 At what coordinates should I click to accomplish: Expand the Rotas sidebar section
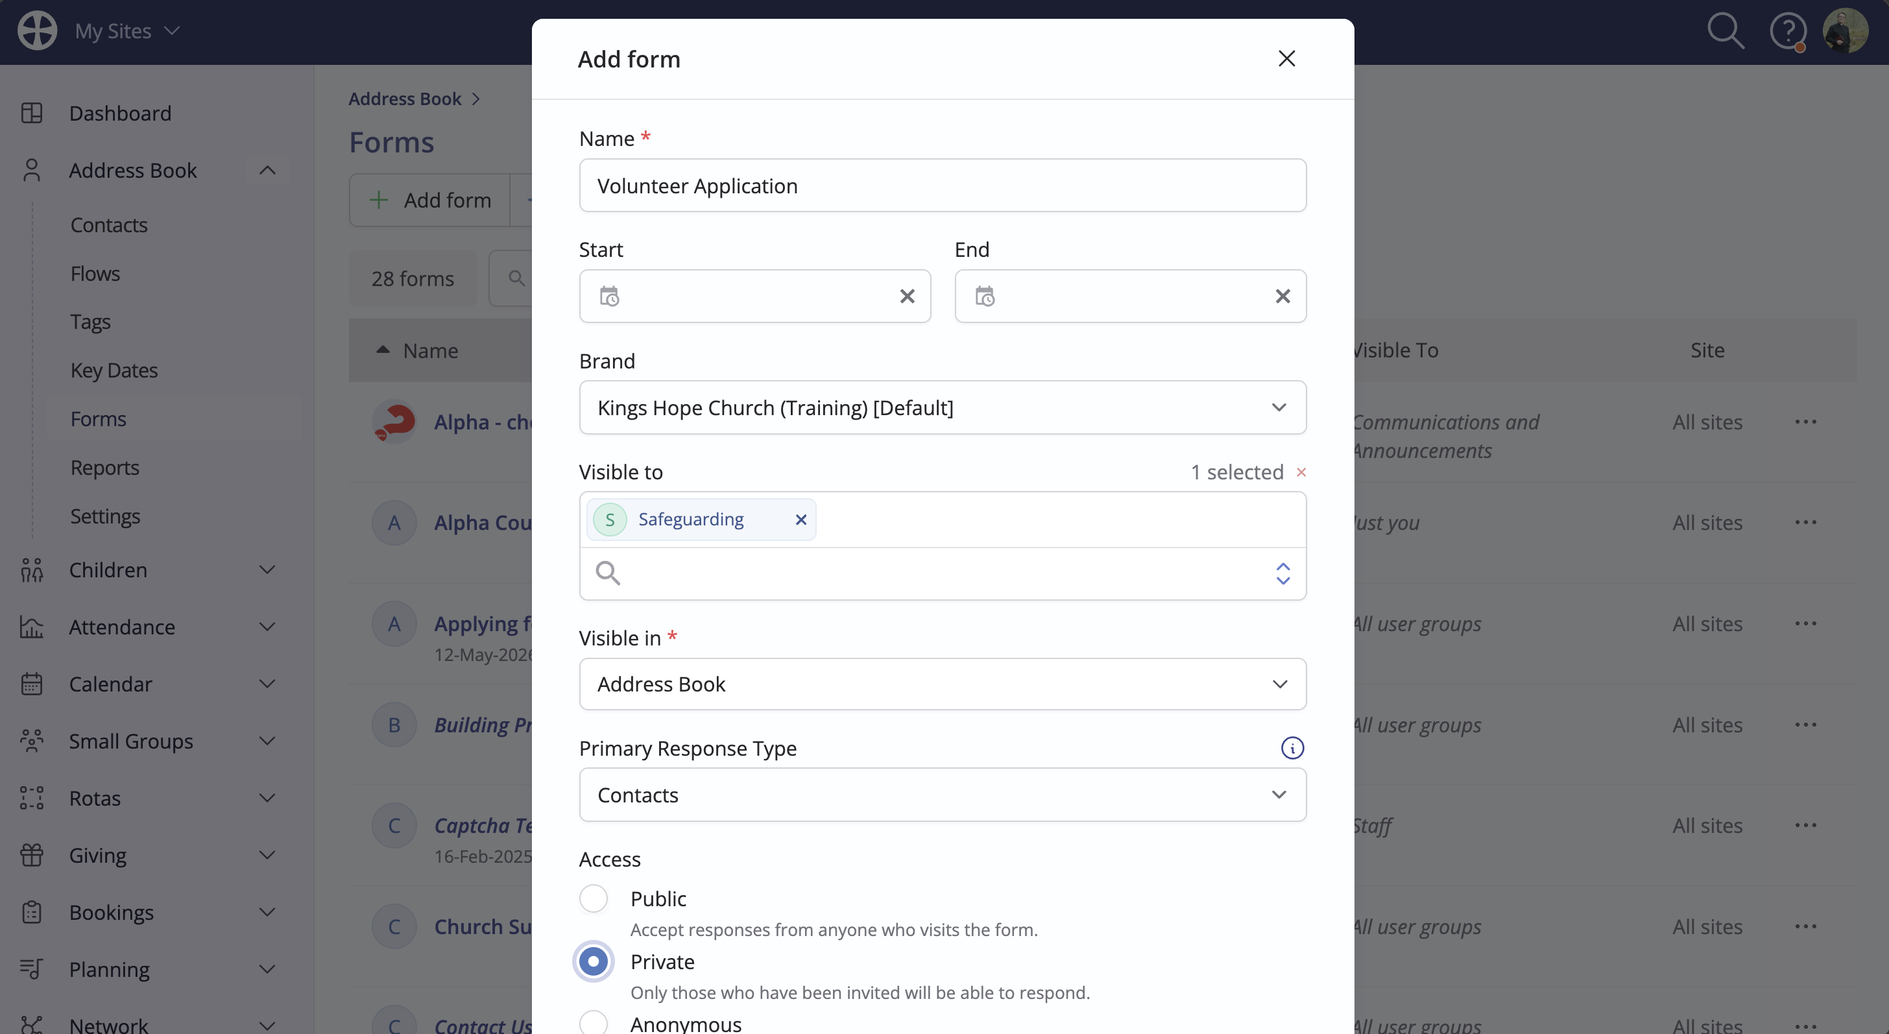pos(268,798)
